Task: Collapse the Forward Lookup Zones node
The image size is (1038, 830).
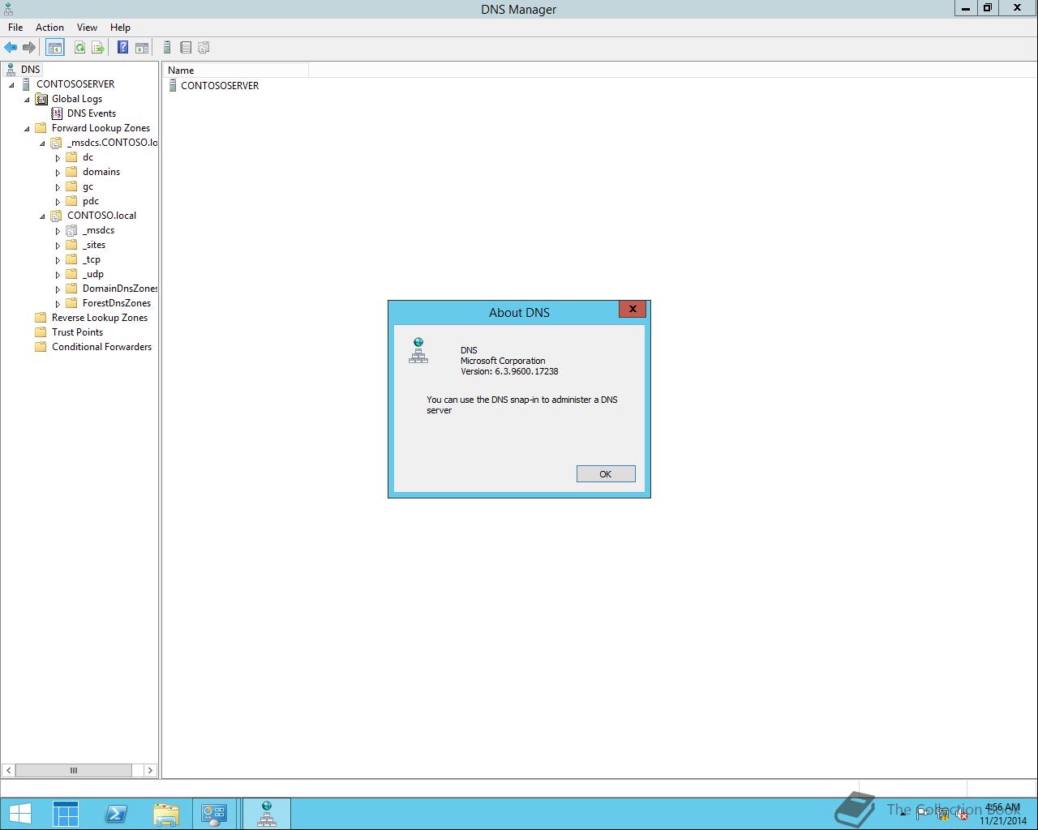Action: pos(28,129)
